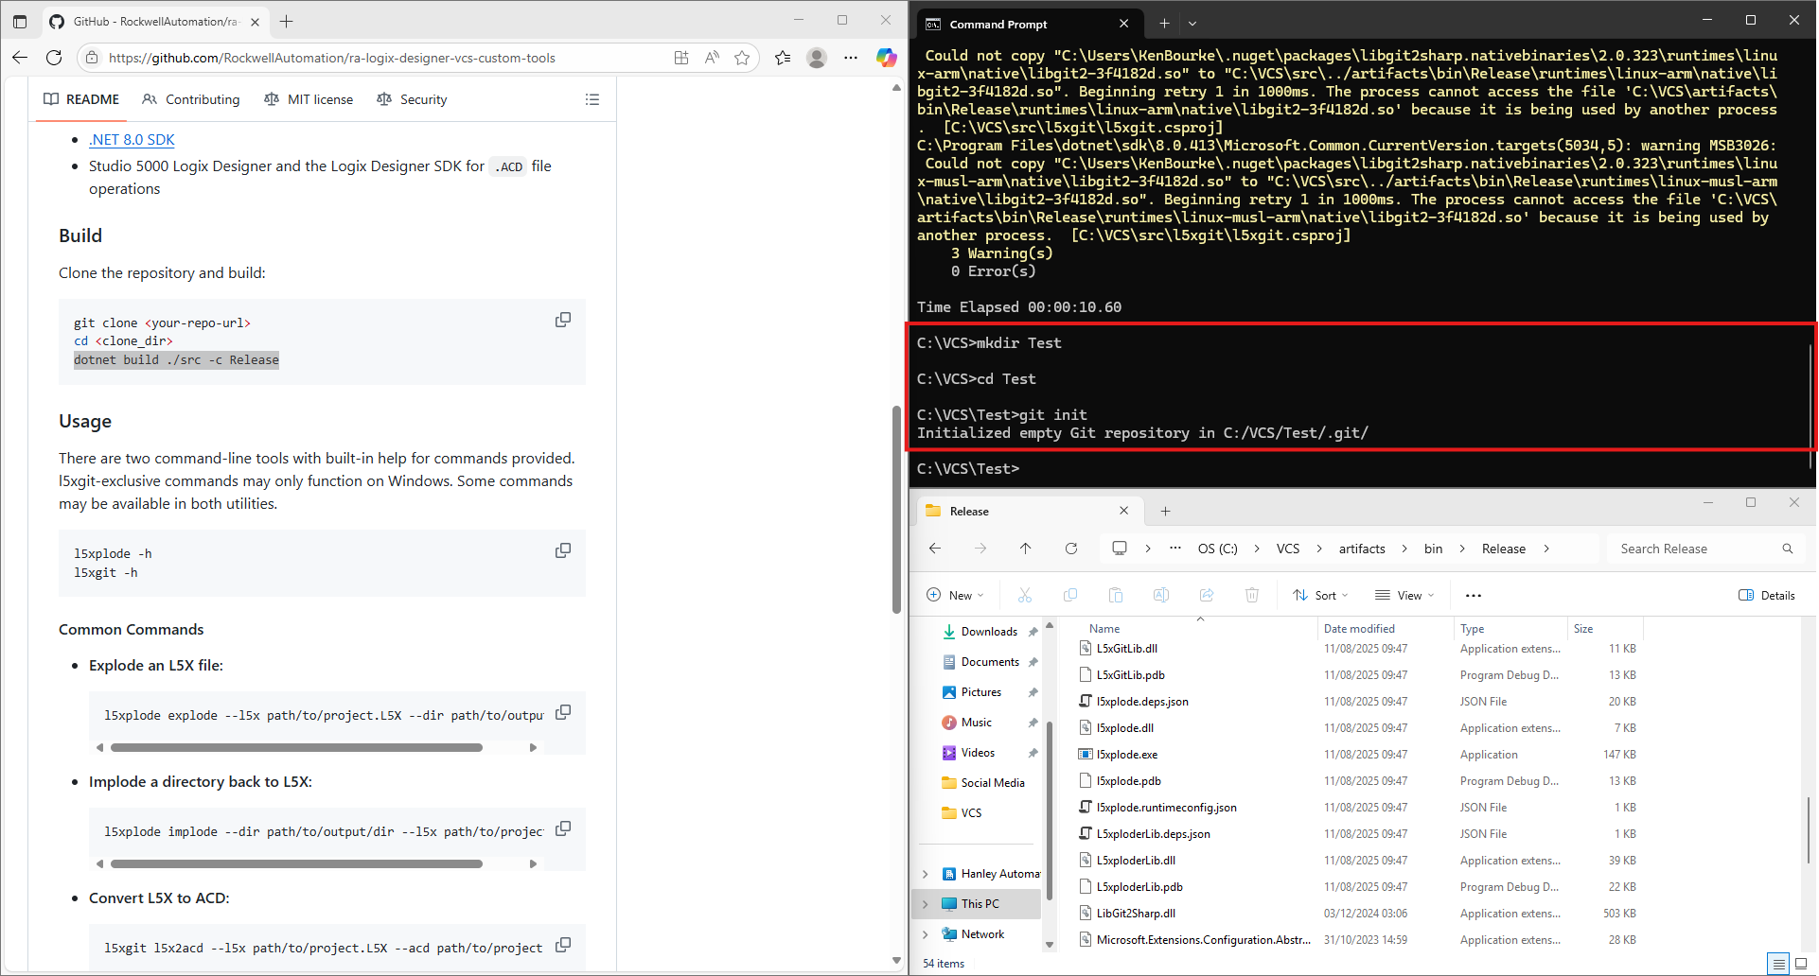The image size is (1819, 976).
Task: Go up one folder in File Explorer
Action: [x=1026, y=549]
